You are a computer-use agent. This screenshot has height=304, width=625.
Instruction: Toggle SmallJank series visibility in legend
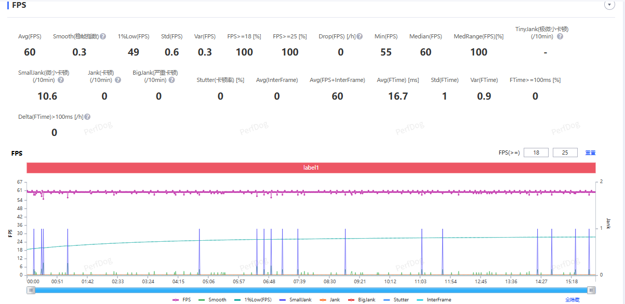296,300
